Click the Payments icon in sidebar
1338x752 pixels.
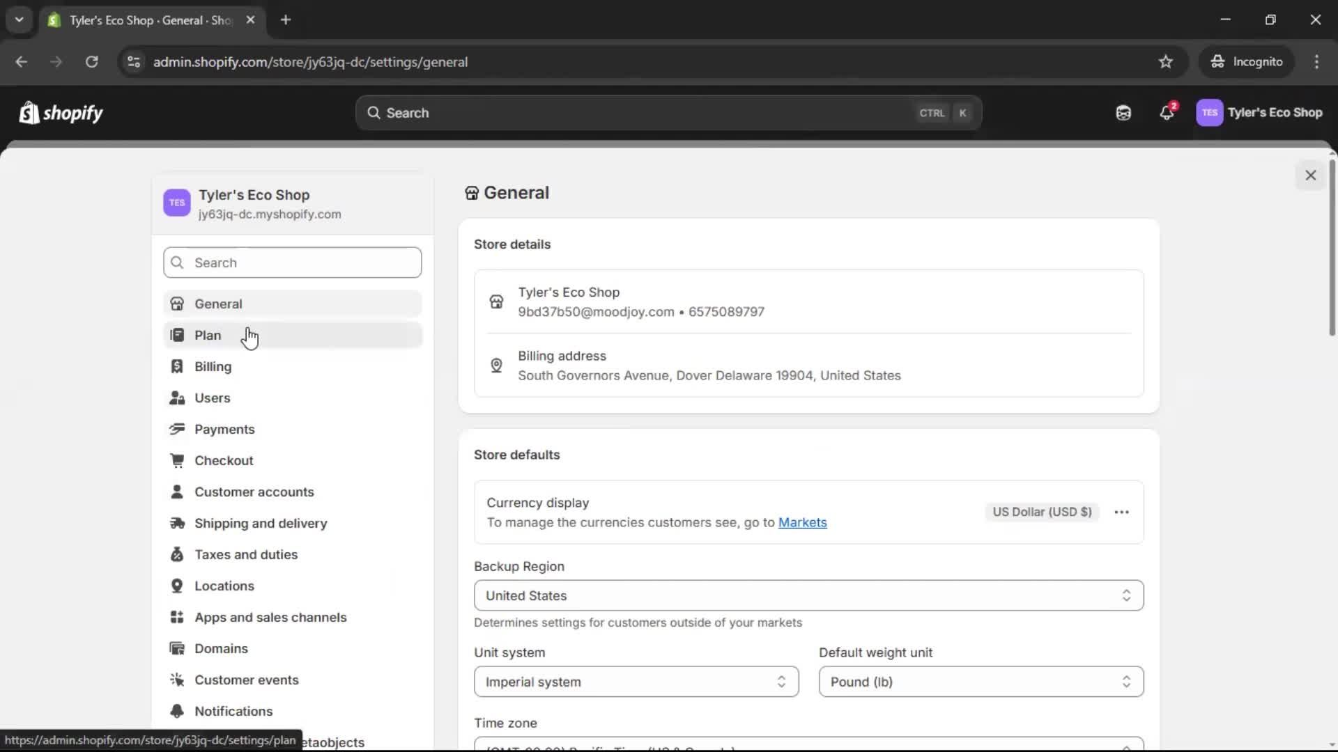[177, 429]
